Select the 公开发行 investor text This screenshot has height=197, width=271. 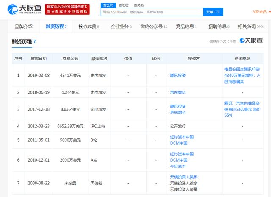(x=178, y=126)
